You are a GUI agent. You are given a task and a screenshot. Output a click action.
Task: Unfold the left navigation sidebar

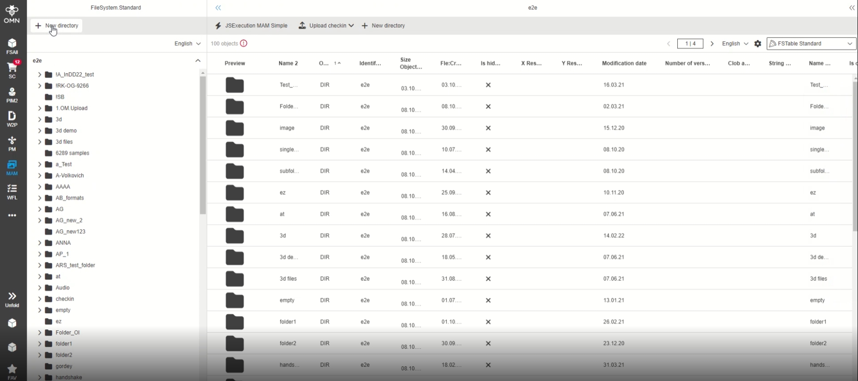click(12, 299)
